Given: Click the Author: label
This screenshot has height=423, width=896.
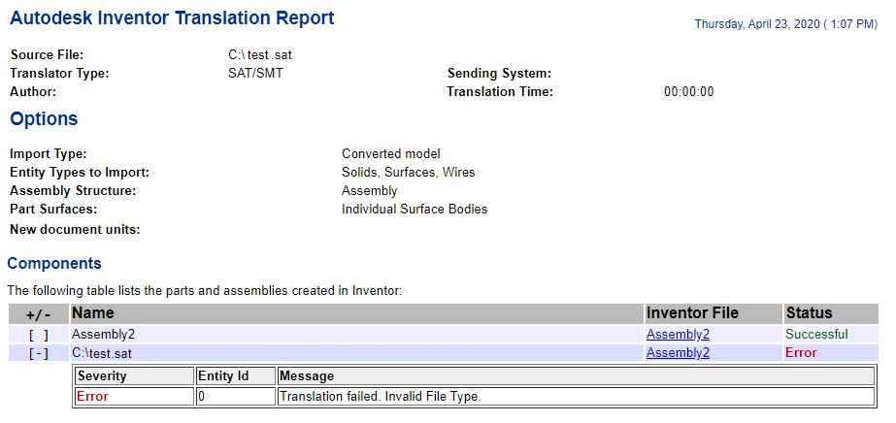Looking at the screenshot, I should (x=33, y=92).
